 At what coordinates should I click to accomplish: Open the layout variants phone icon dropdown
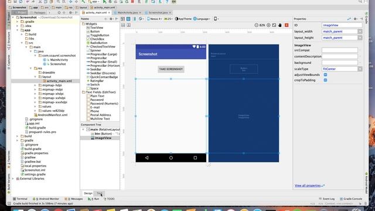point(216,19)
